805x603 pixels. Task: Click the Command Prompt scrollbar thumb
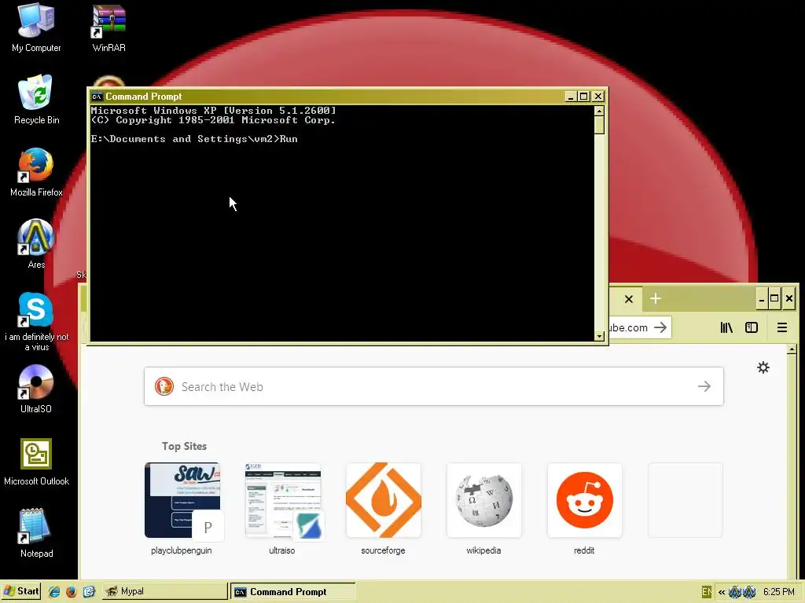[x=599, y=125]
